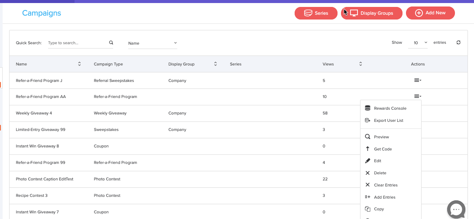Click the Export User List icon
This screenshot has width=474, height=219.
click(x=367, y=121)
